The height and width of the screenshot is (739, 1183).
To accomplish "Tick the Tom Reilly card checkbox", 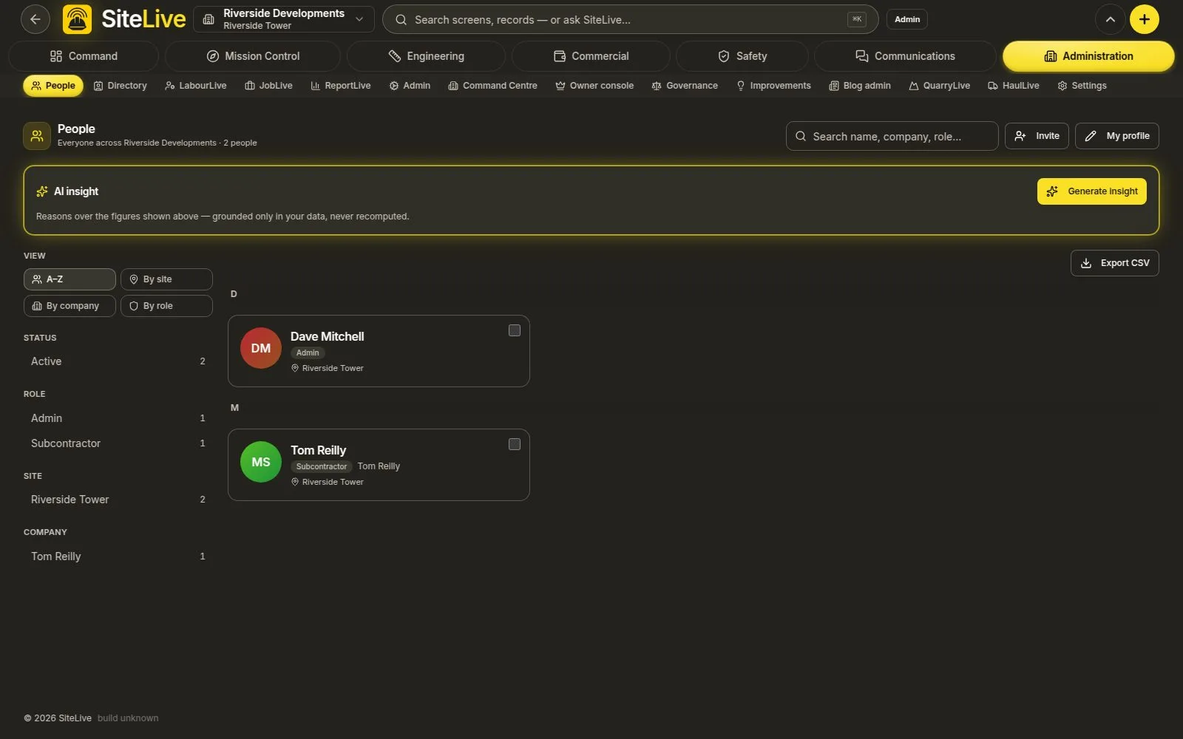I will pyautogui.click(x=515, y=444).
